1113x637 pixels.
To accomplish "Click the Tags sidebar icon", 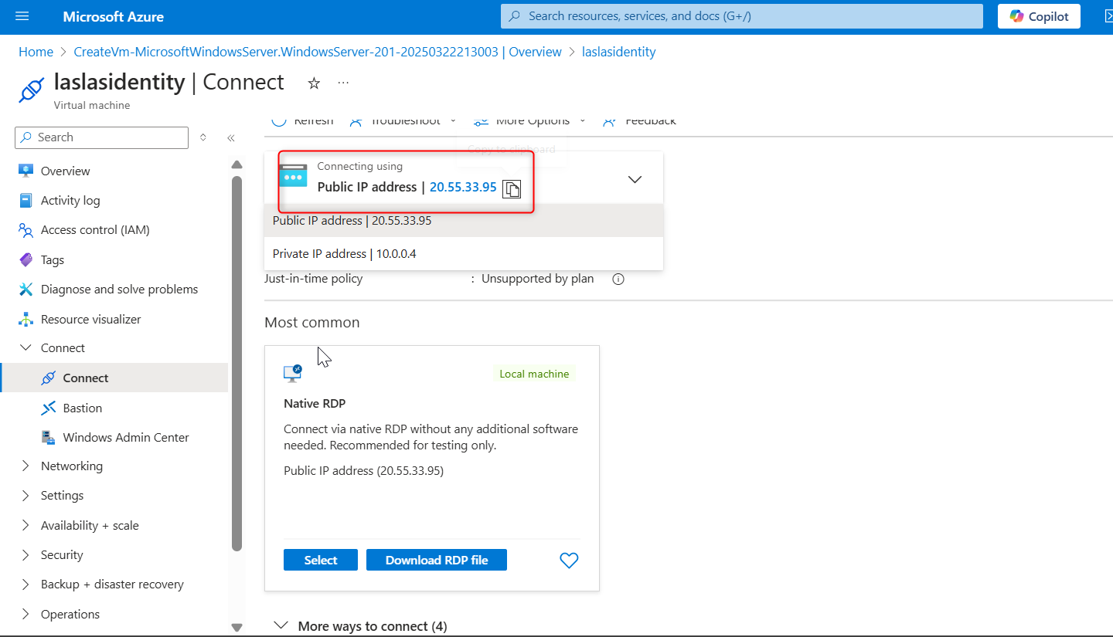I will (x=26, y=259).
